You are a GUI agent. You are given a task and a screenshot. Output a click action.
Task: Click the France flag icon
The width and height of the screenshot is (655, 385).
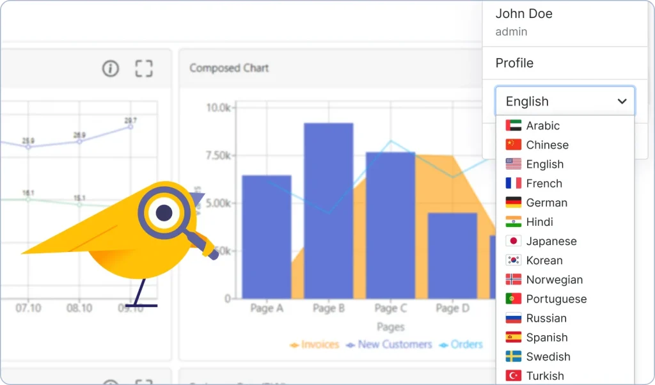(x=514, y=183)
